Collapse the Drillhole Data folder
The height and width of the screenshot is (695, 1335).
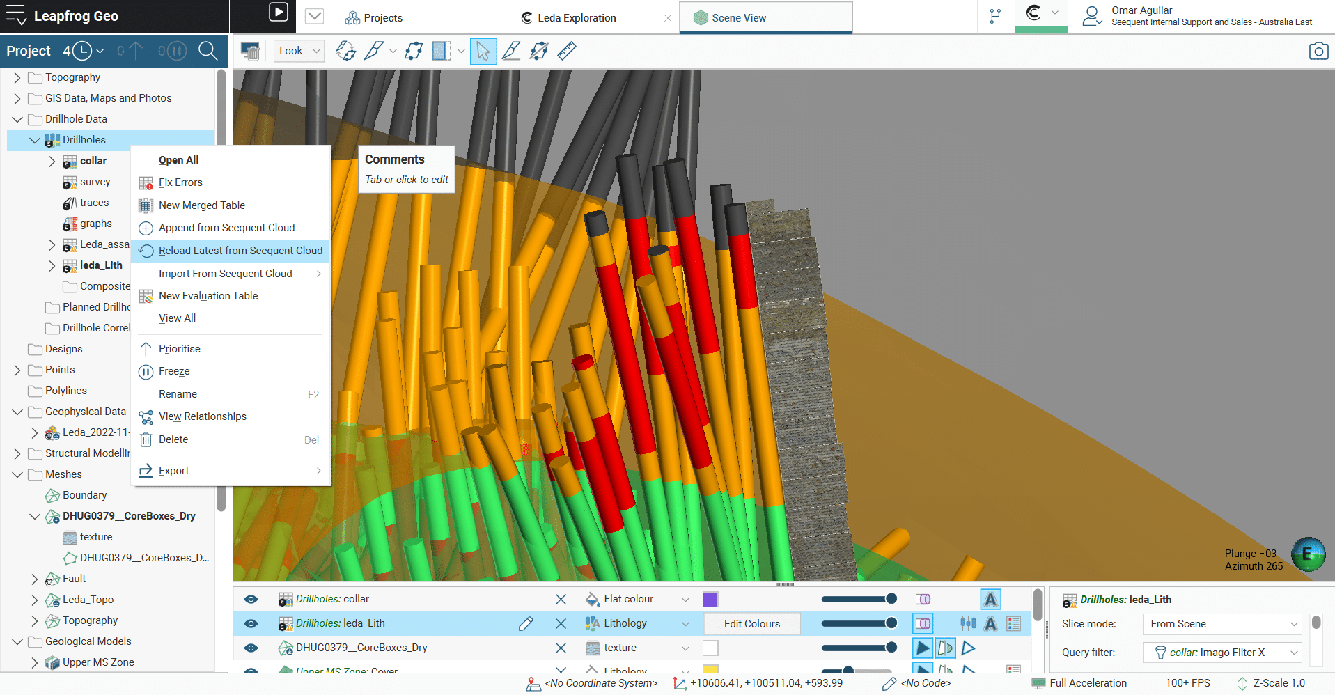[17, 120]
